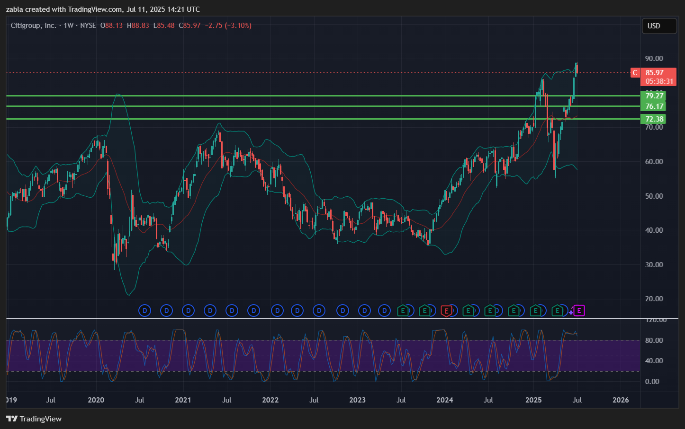Screen dimensions: 685x429
Task: Select the April 2024 green earnings marker
Action: tap(468, 311)
